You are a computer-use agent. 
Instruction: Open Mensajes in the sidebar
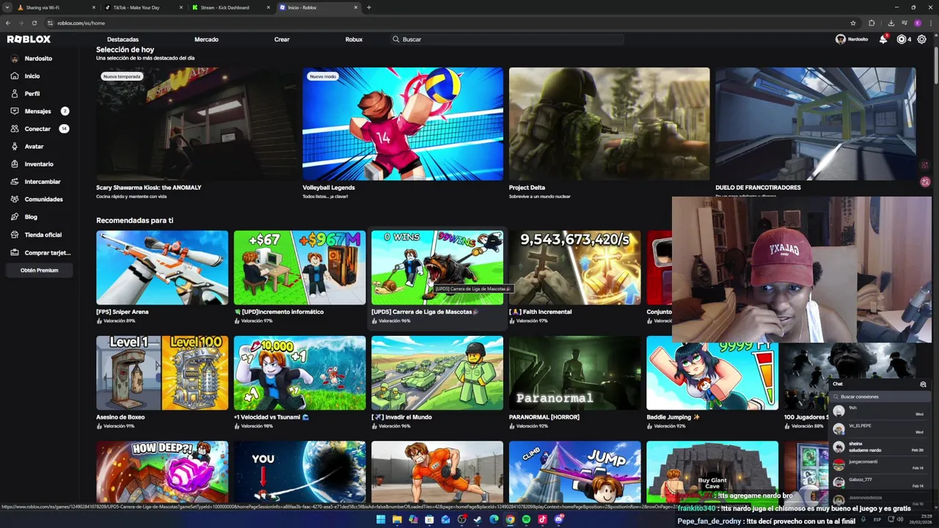click(x=38, y=111)
